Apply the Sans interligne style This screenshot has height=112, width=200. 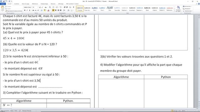[87, 9]
